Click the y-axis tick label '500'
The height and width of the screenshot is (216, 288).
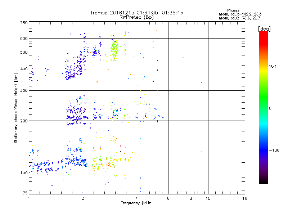click(x=24, y=52)
